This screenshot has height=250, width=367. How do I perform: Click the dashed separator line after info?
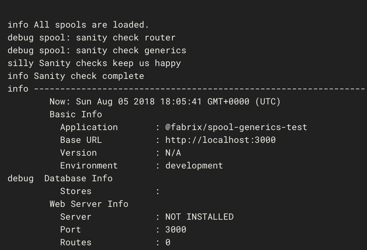coord(202,89)
